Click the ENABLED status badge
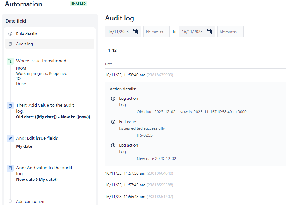286x205 pixels. 78,4
